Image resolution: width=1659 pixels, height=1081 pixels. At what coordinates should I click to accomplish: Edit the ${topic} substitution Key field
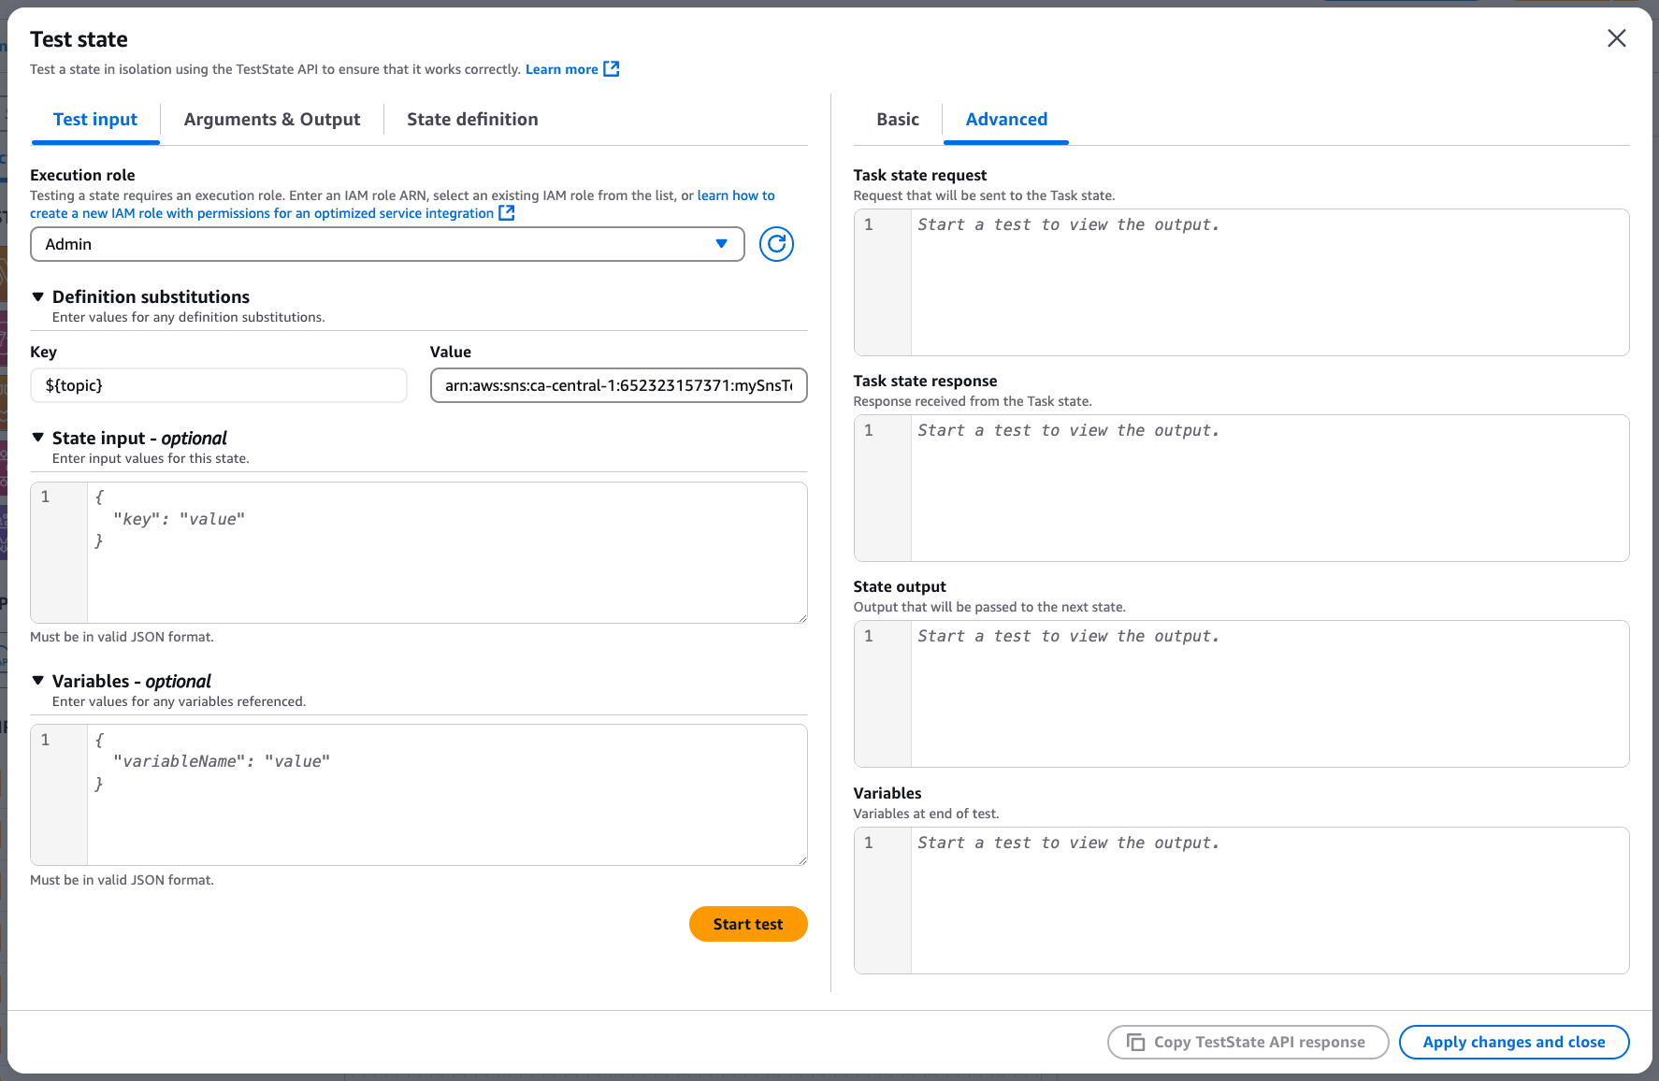pos(218,385)
